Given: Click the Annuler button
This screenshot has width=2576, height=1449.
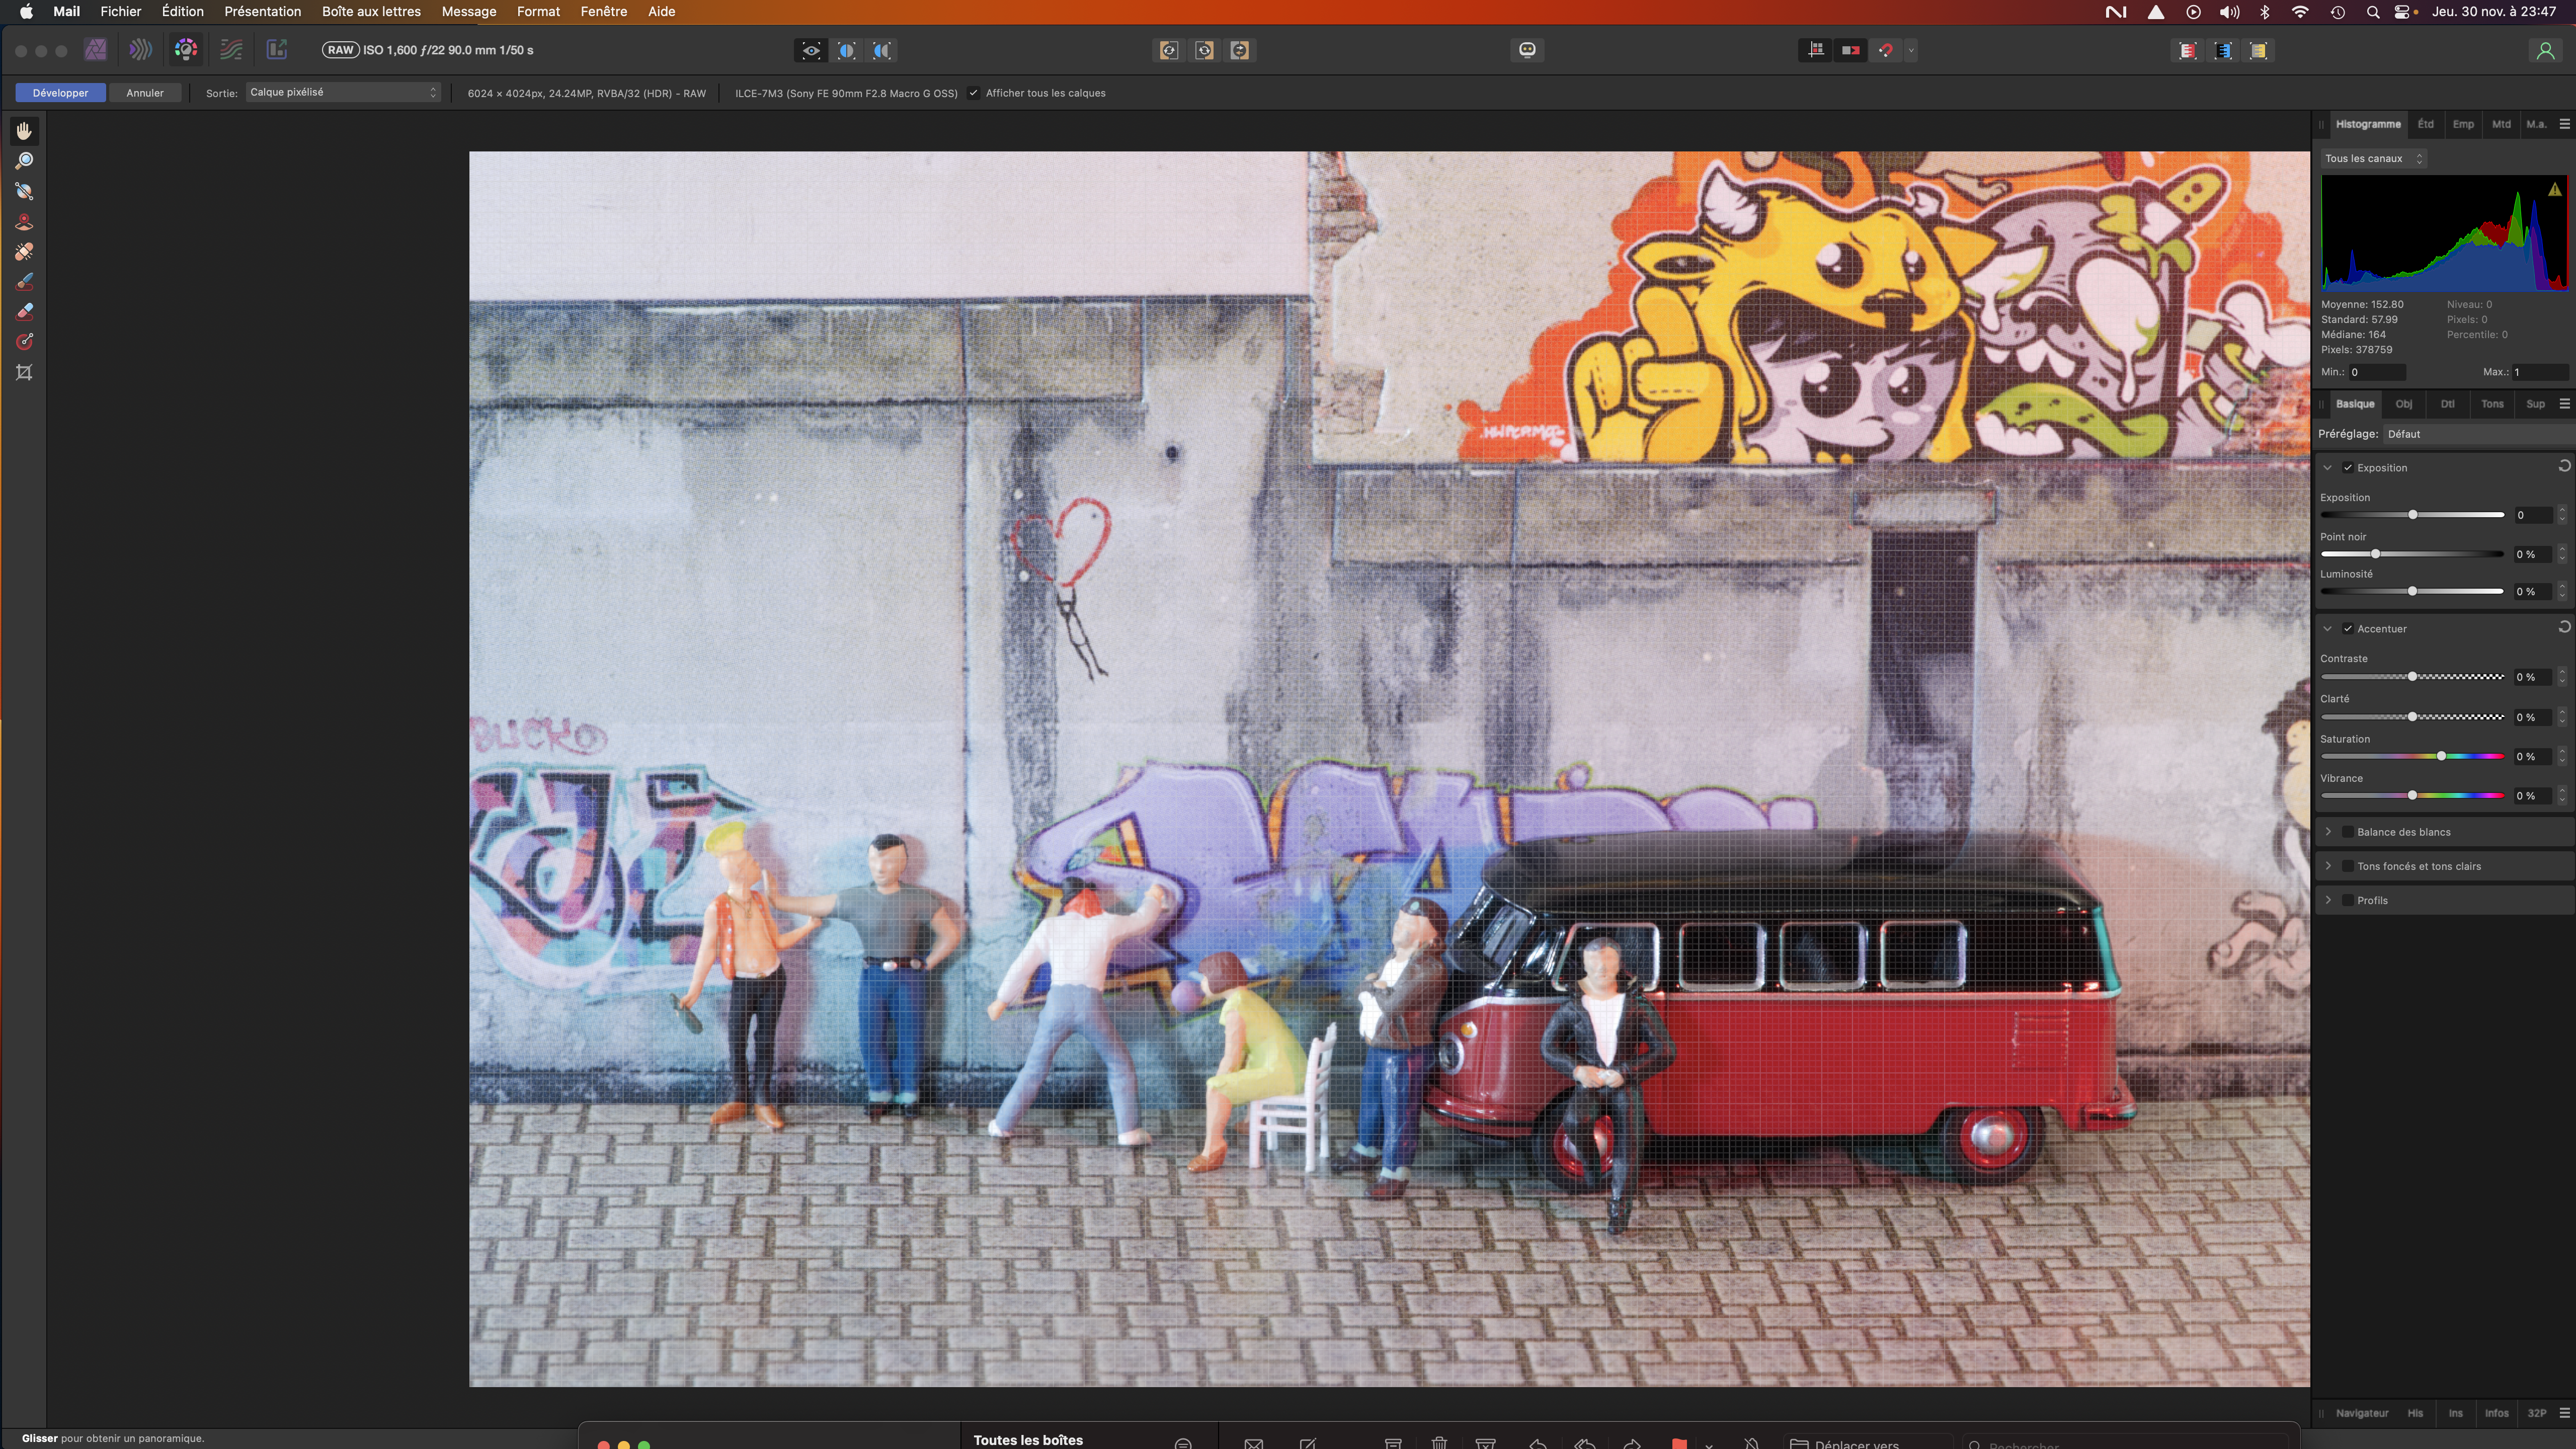Looking at the screenshot, I should 145,93.
